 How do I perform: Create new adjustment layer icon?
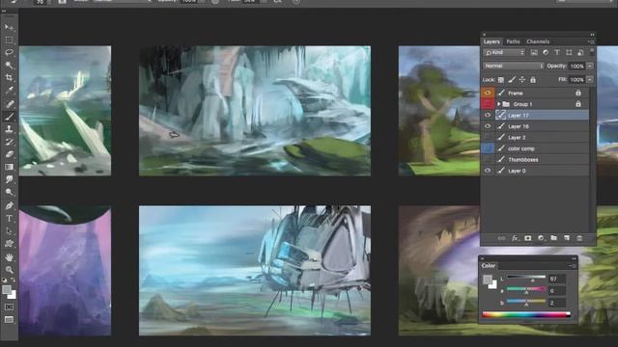tap(541, 238)
